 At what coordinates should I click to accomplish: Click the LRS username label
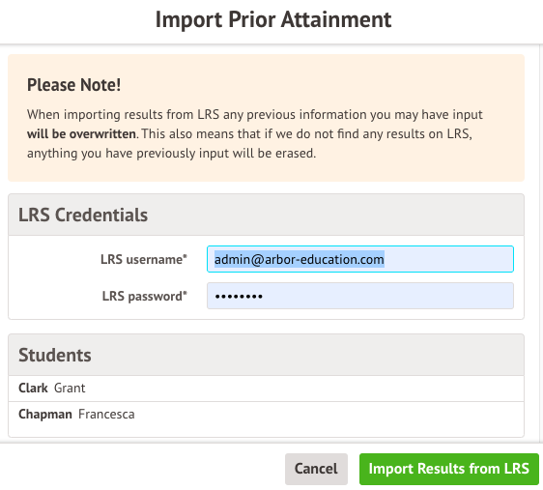tap(144, 259)
